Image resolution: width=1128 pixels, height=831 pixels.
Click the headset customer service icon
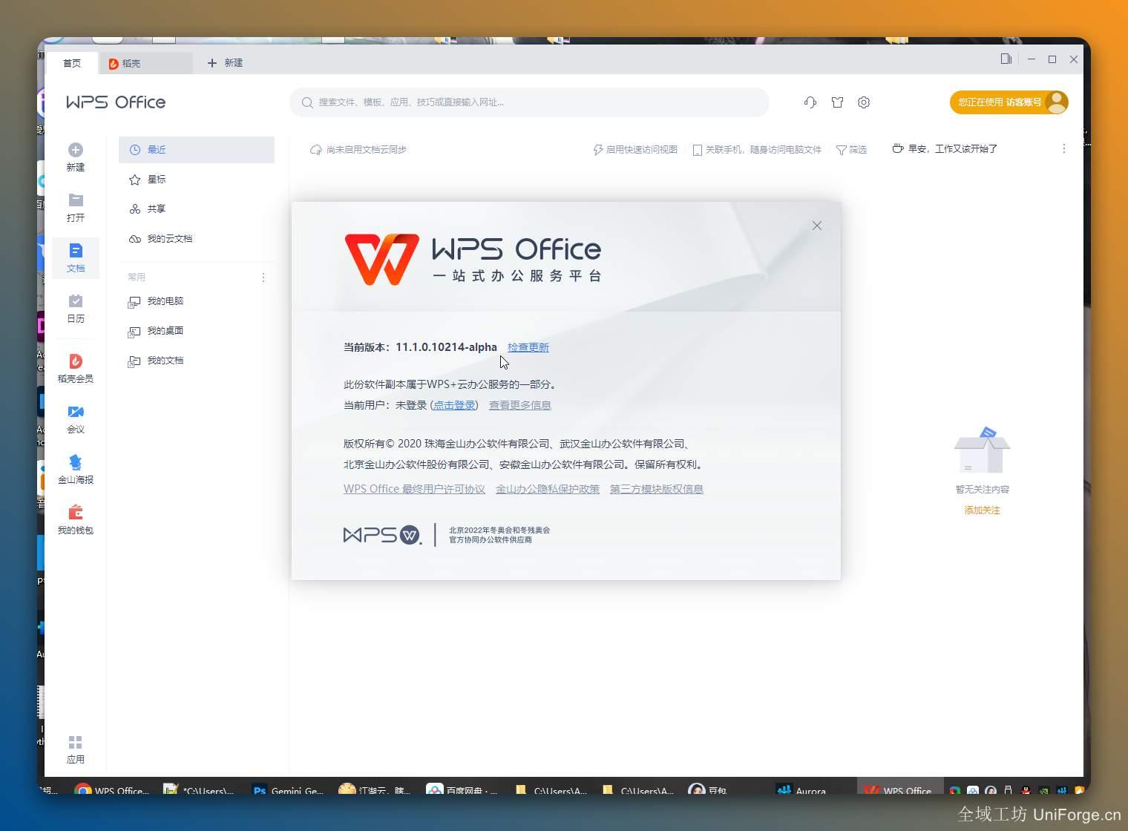(810, 102)
